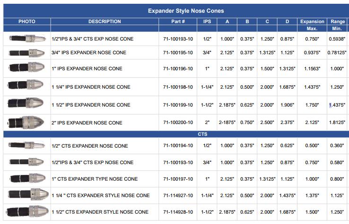Screen dimensions: 349x224
Task: Open the 1" IPS expander nose cone image
Action: pyautogui.click(x=26, y=69)
